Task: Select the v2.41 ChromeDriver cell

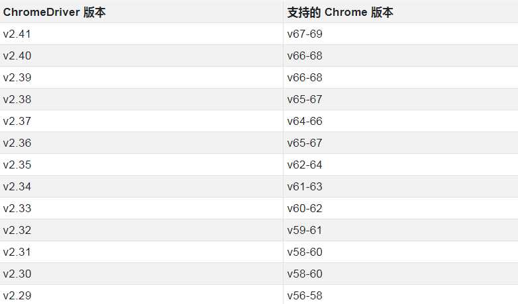Action: [x=141, y=34]
